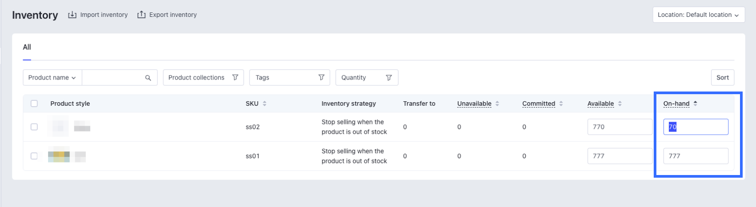Viewport: 756px width, 207px height.
Task: Check the ss02 row checkbox
Action: pyautogui.click(x=34, y=127)
